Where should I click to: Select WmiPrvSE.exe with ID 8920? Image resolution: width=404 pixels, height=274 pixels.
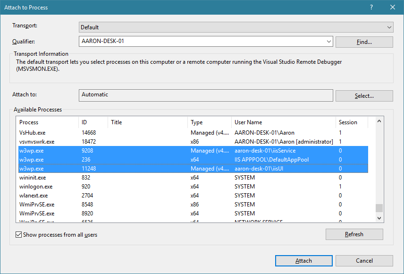point(193,214)
